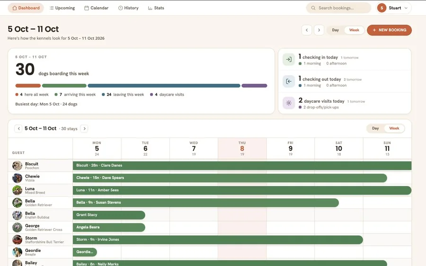Click the checking out today arrow icon
This screenshot has width=426, height=266.
[x=289, y=81]
